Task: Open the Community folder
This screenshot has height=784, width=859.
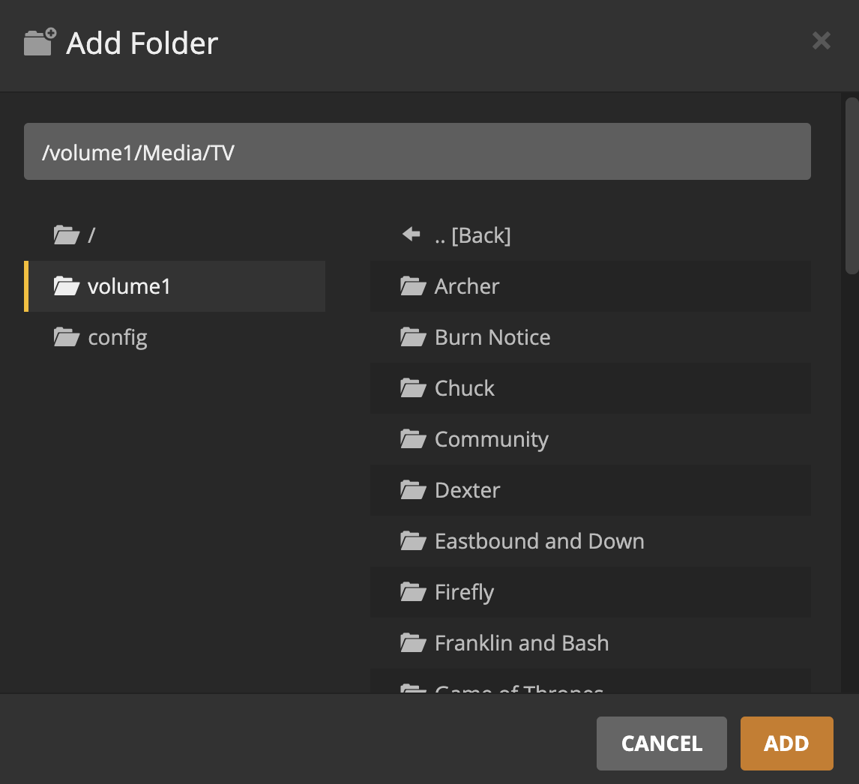Action: 591,438
